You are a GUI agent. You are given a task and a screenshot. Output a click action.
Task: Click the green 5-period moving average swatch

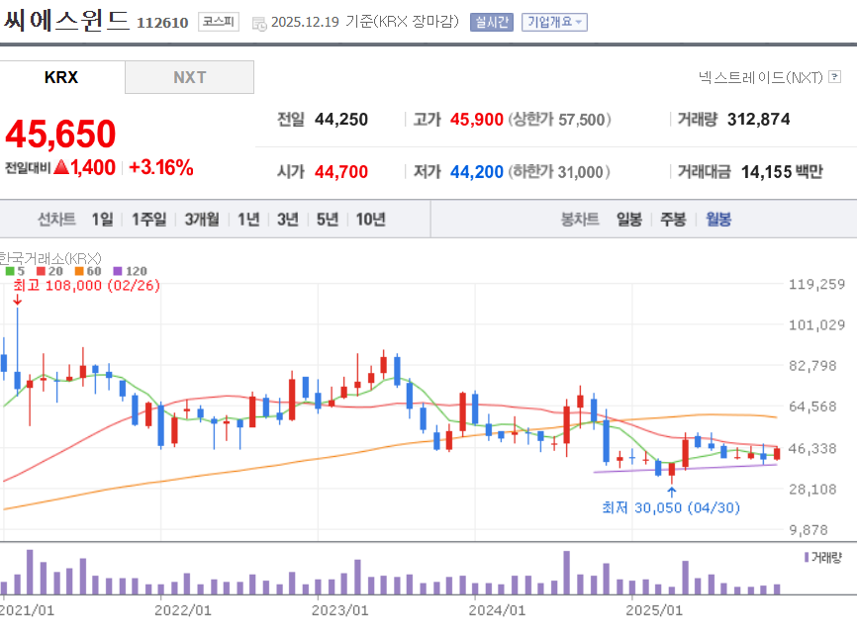tap(10, 271)
